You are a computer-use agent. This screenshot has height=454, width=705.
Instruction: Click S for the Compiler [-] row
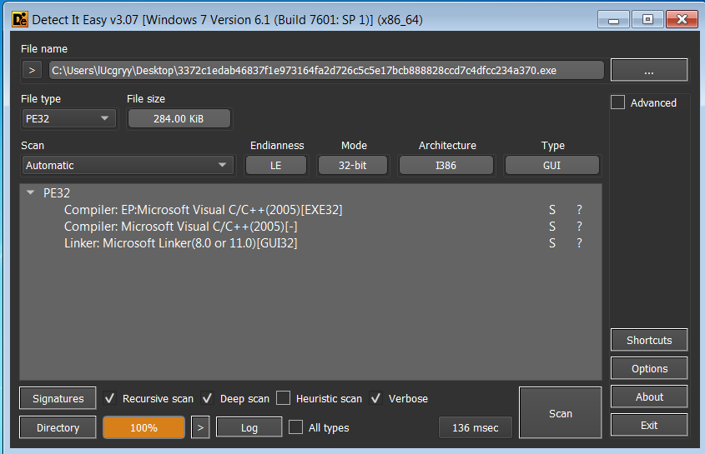(552, 227)
